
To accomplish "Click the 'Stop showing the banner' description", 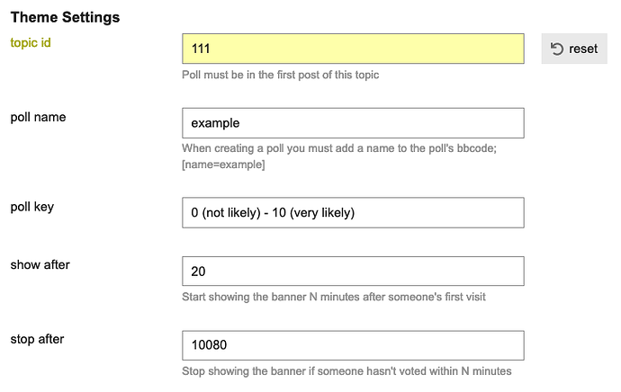I will pyautogui.click(x=346, y=371).
